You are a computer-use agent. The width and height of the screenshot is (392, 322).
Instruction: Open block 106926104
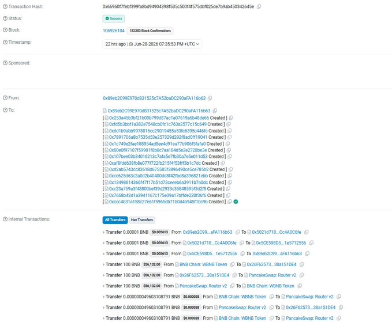[x=114, y=31]
